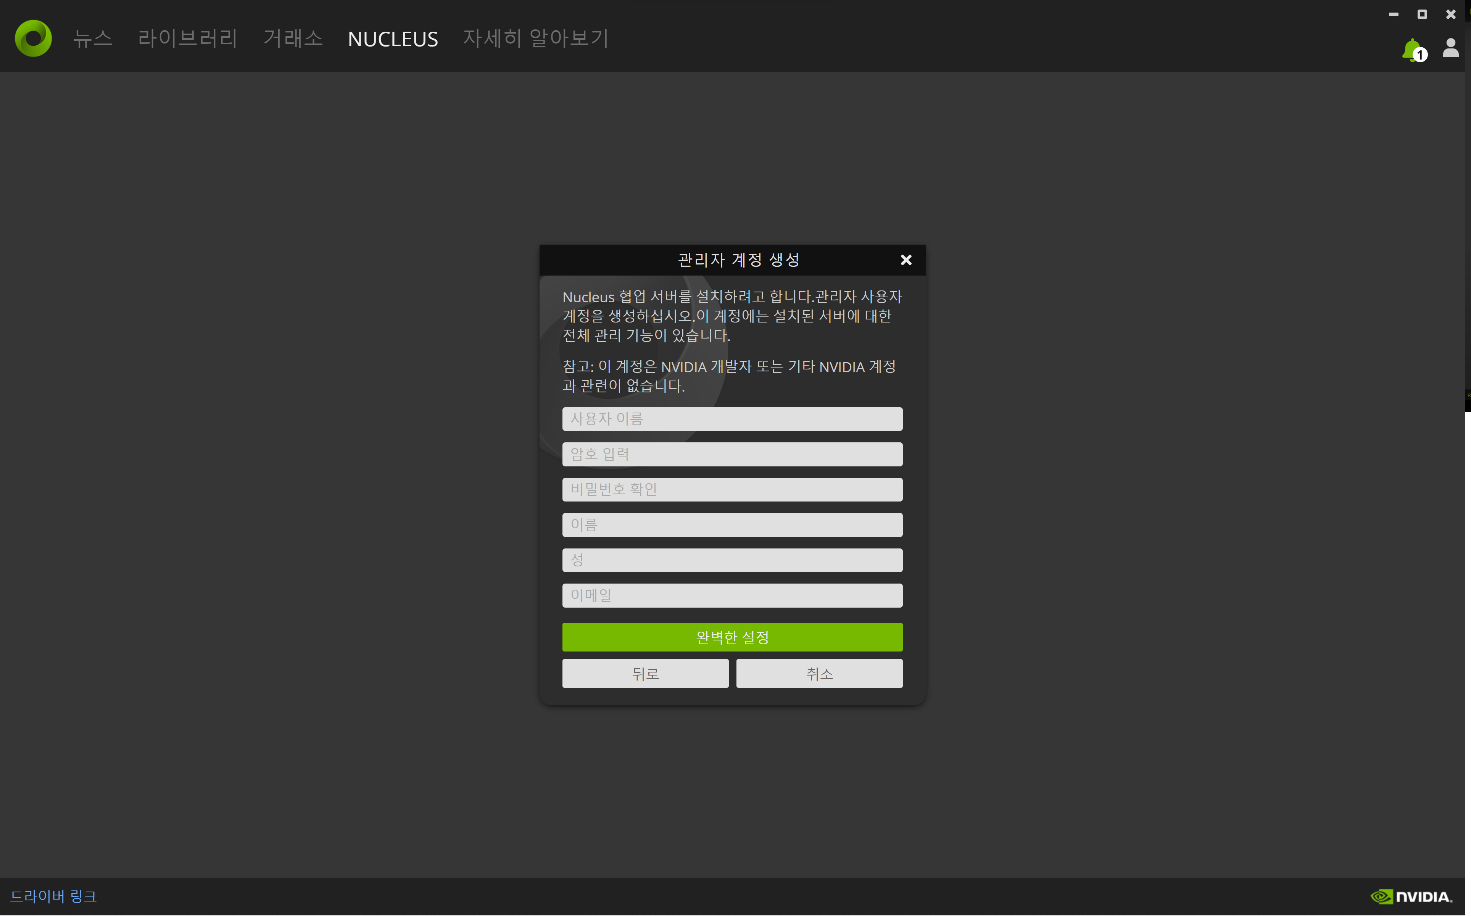Image resolution: width=1471 pixels, height=916 pixels.
Task: Close the launcher window
Action: pyautogui.click(x=1450, y=14)
